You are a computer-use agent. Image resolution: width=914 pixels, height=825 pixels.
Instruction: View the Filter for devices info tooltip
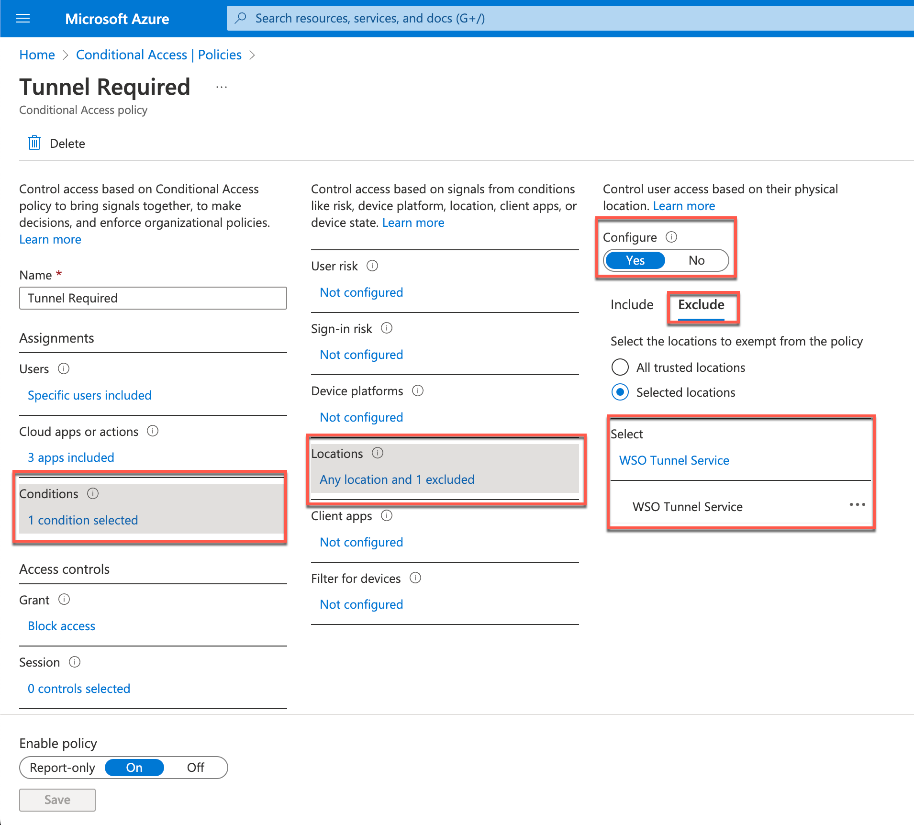pos(416,578)
